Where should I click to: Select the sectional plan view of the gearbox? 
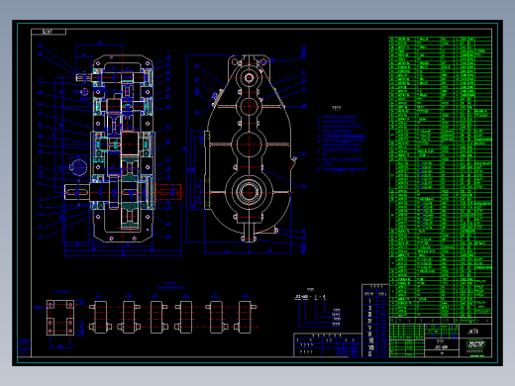[123, 148]
